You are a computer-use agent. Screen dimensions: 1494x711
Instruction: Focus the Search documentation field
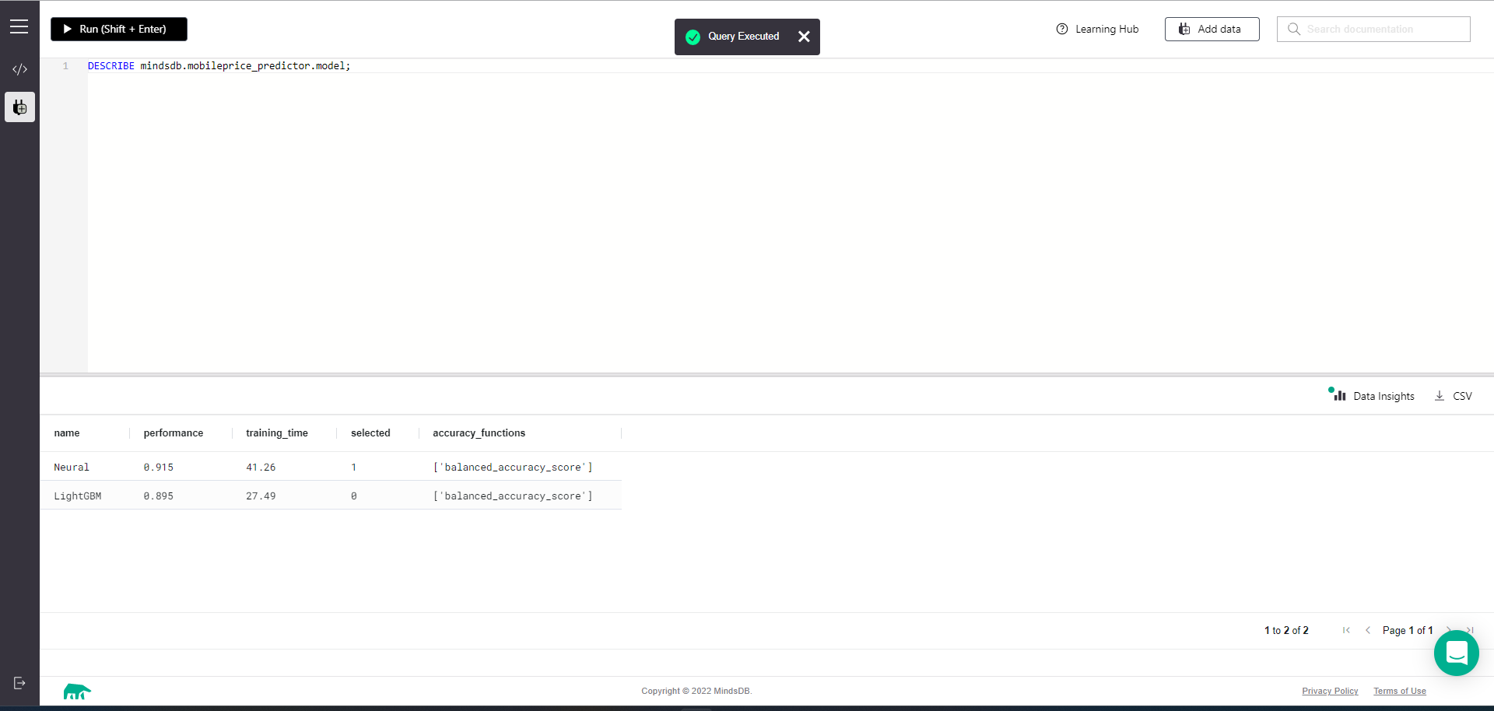tap(1373, 29)
